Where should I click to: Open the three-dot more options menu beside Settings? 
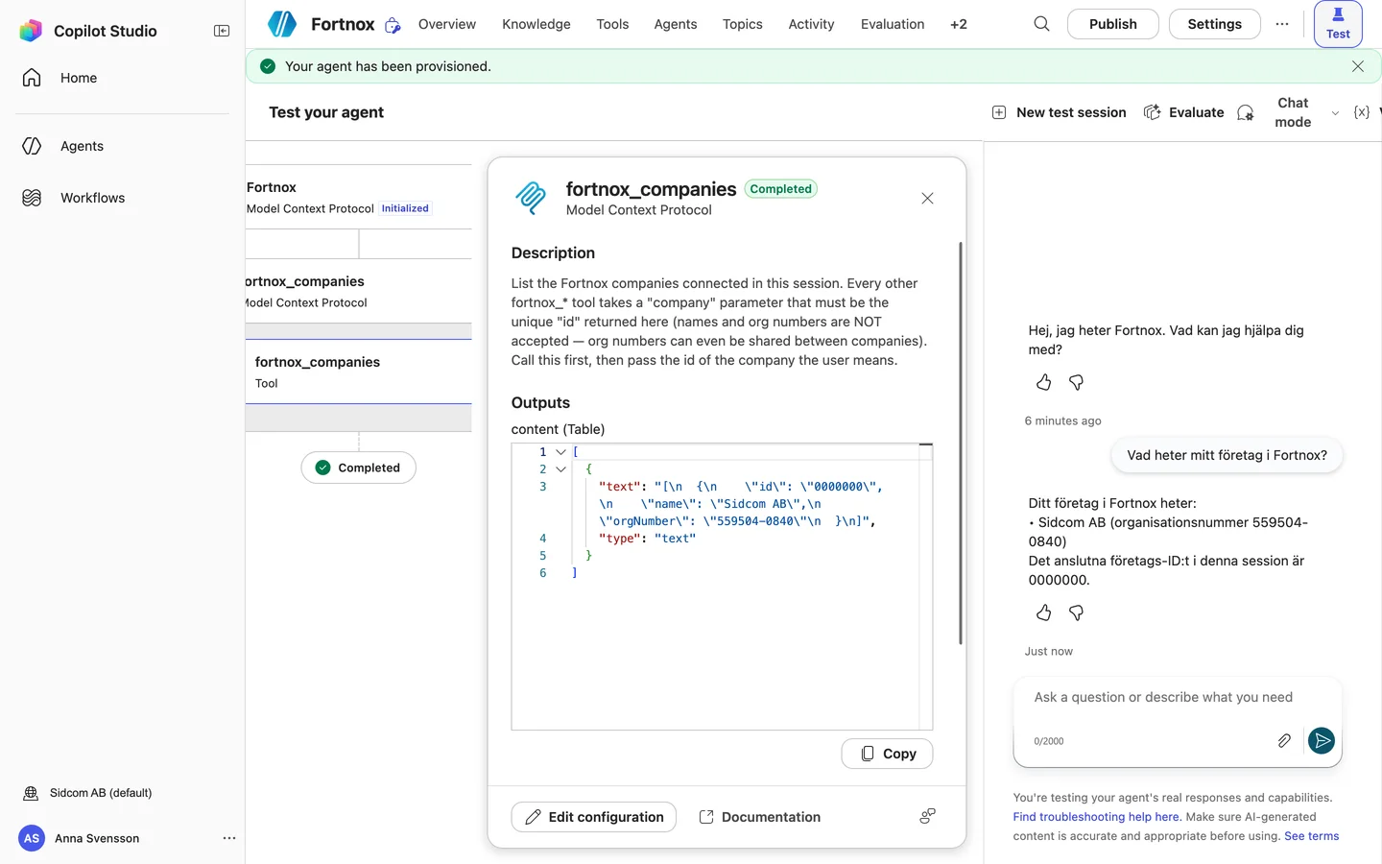(1282, 24)
